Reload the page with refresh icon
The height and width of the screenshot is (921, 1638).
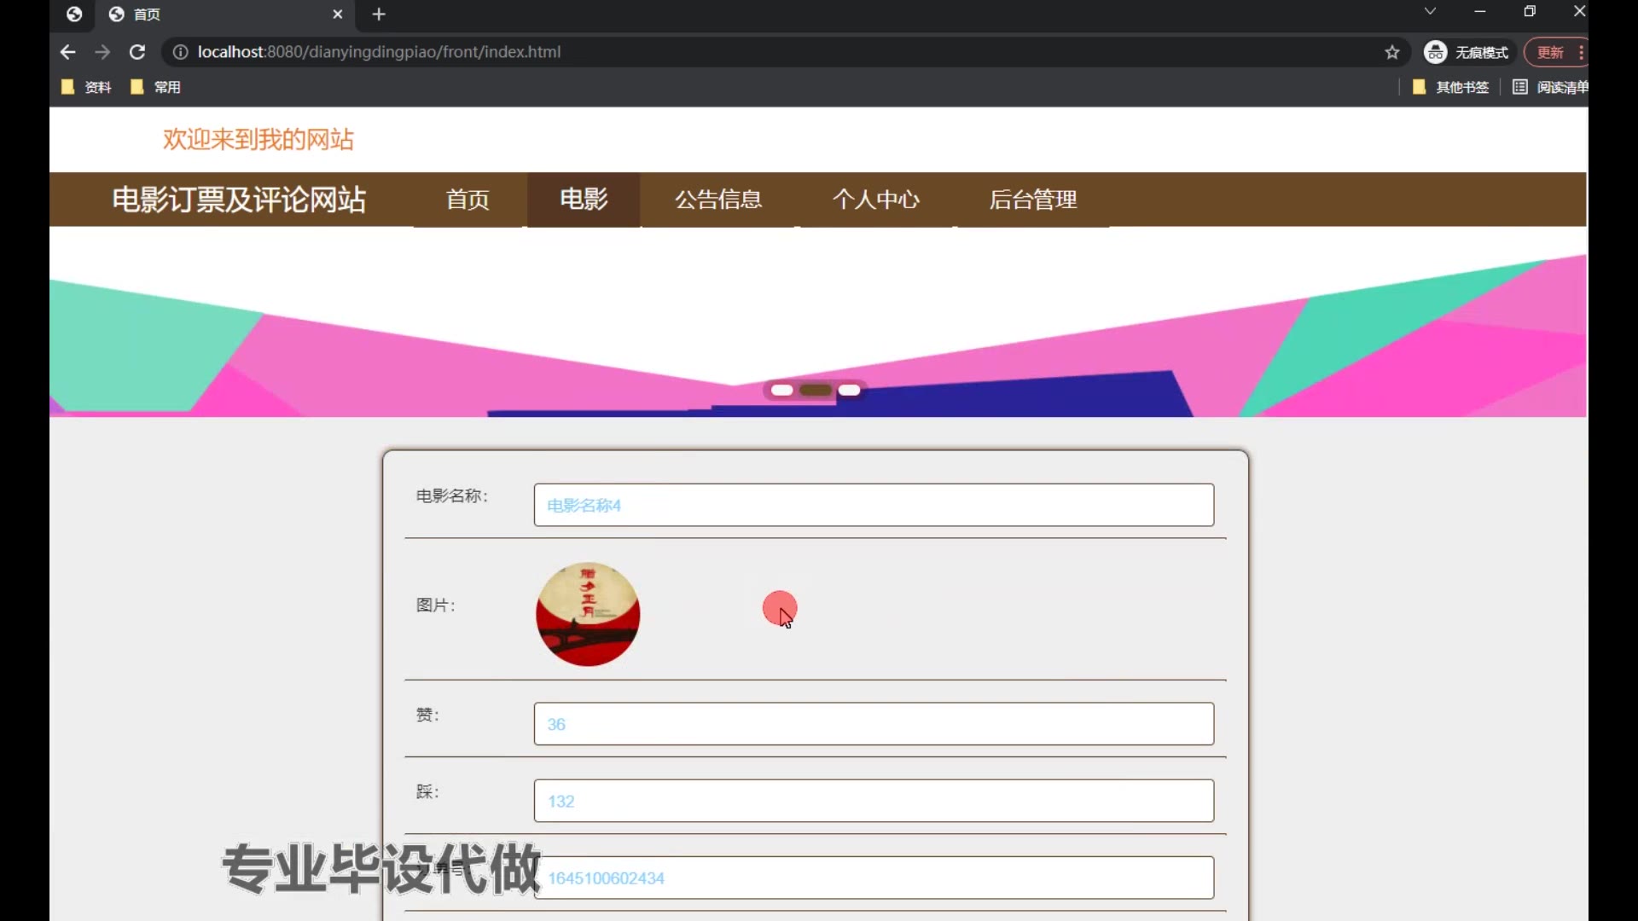point(136,52)
